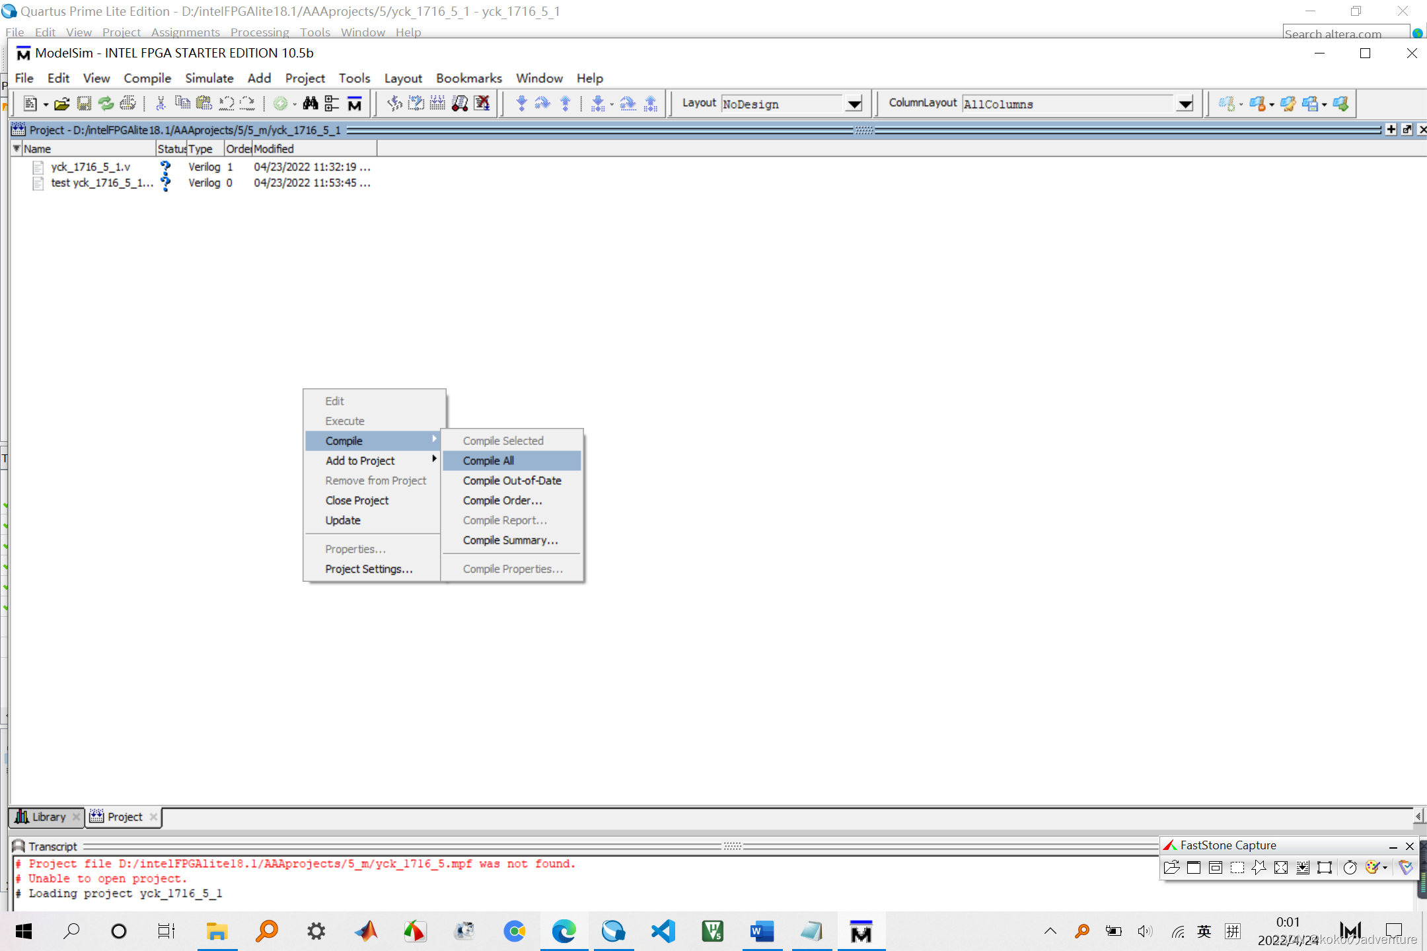The height and width of the screenshot is (951, 1427).
Task: Click the Print toolbar icon
Action: (128, 104)
